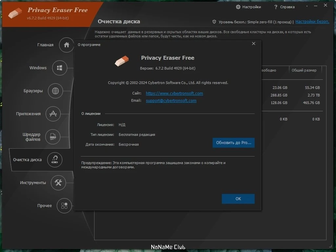Open the Браузеры globe icon
Viewport: 336px width, 252px height.
tap(55, 91)
